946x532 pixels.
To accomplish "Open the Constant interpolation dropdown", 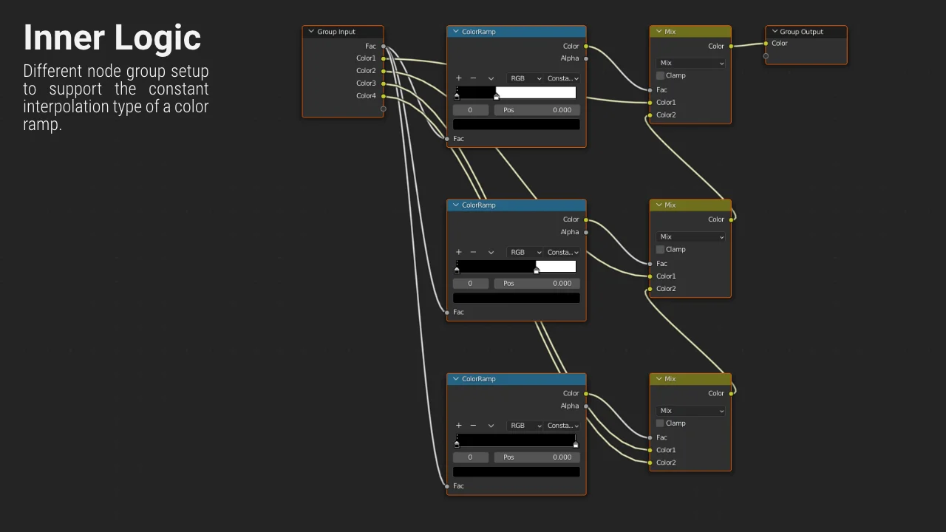I will point(562,78).
